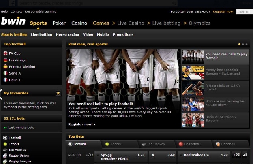Click the 33,171 bets heading
The image size is (253, 164).
14,119
